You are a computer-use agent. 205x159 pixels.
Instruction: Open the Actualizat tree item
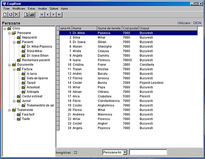[33, 87]
